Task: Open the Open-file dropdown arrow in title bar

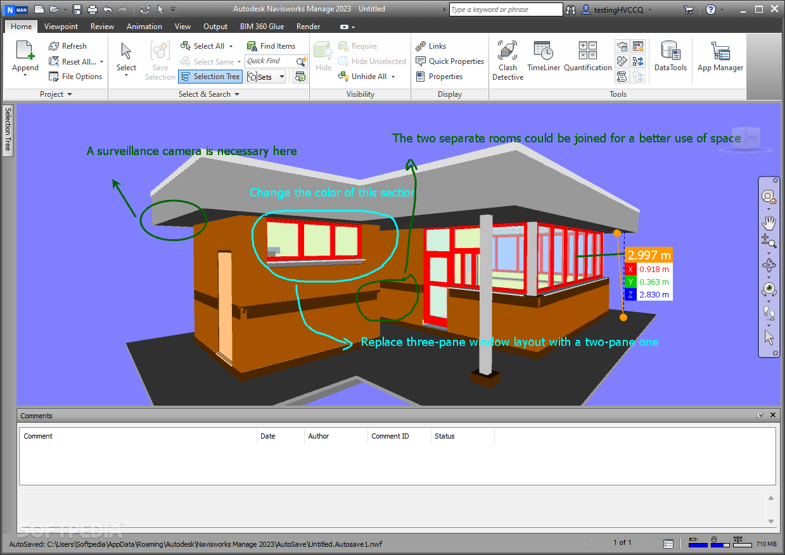Action: pos(64,9)
